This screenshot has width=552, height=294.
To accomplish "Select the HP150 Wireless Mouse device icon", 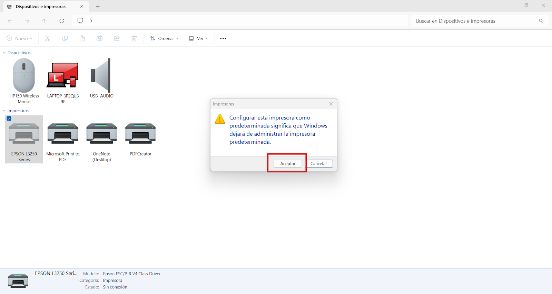I will [24, 76].
